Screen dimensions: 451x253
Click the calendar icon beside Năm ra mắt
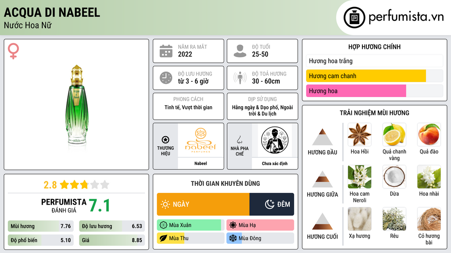click(166, 51)
